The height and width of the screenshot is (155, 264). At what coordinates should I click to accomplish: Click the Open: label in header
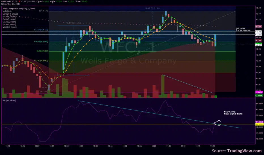[40, 1]
